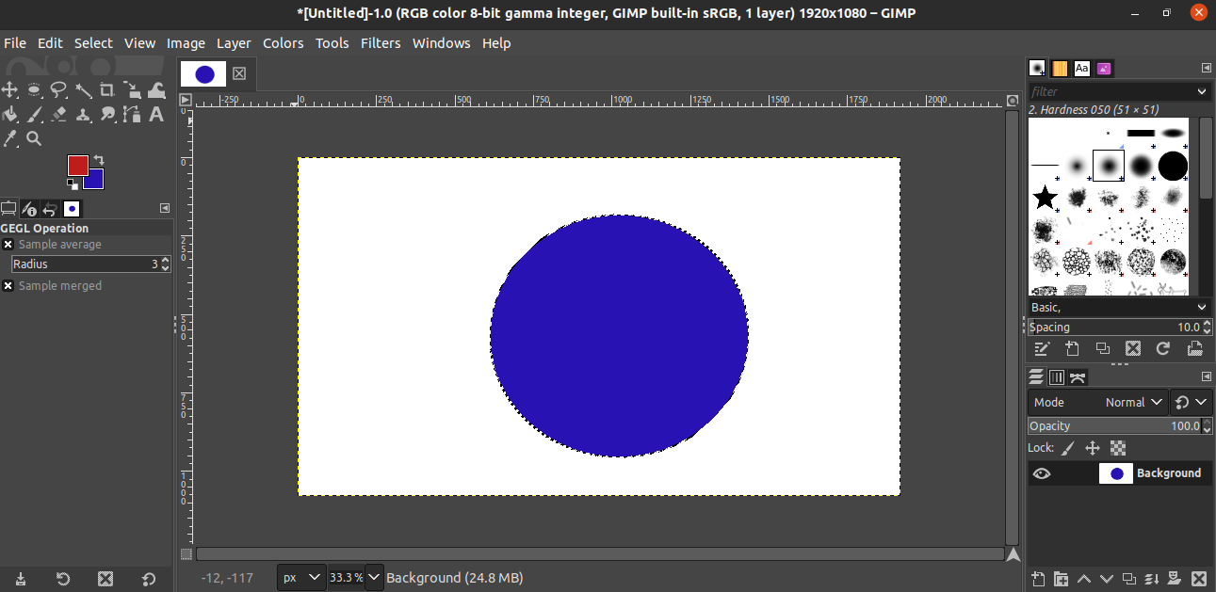The image size is (1216, 592).
Task: Create a new brush
Action: point(1072,349)
